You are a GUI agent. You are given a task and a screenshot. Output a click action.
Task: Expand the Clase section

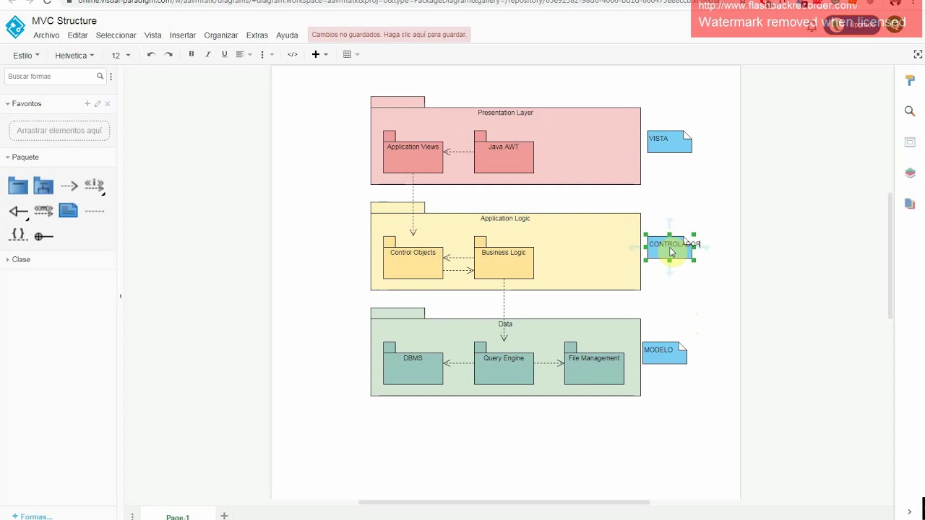[18, 259]
